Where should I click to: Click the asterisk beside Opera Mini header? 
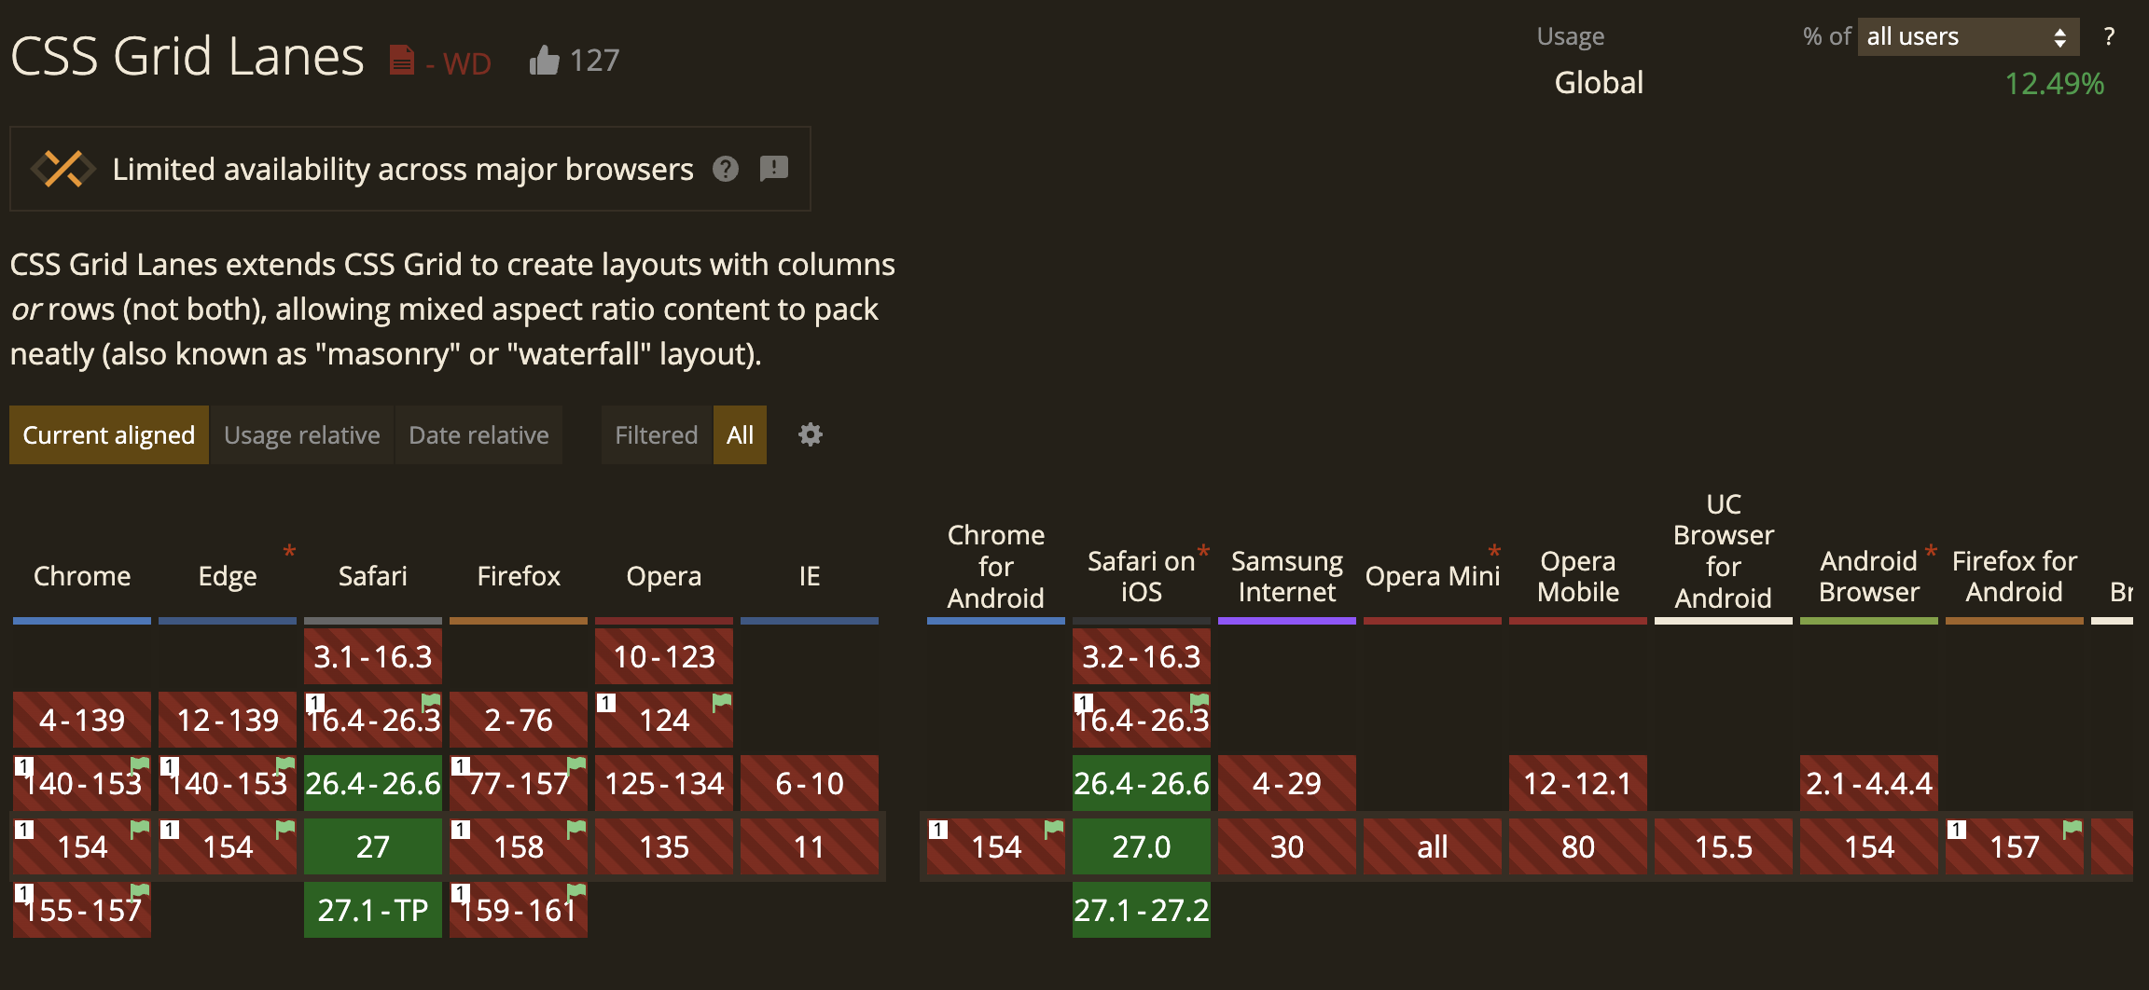(1494, 553)
